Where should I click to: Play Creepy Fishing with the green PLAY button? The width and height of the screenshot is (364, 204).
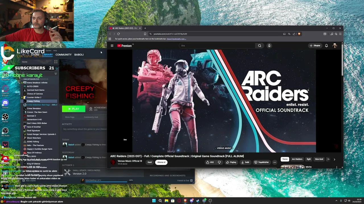click(x=74, y=109)
